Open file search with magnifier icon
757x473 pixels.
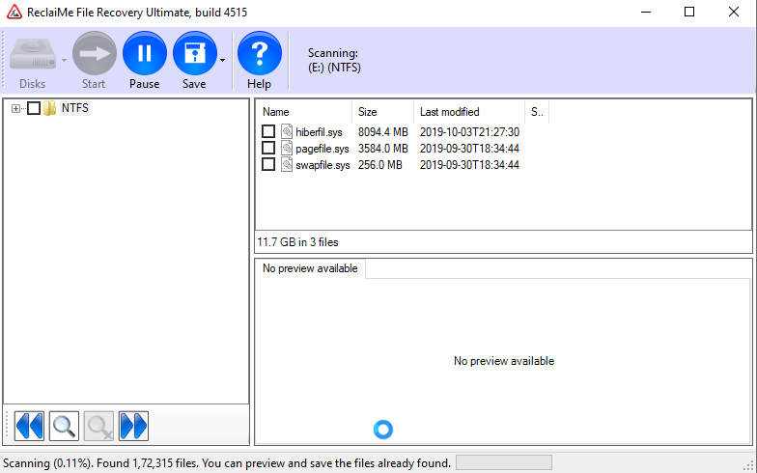coord(64,427)
